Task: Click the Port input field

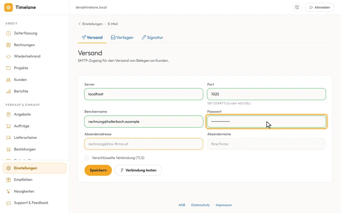Action: point(266,94)
